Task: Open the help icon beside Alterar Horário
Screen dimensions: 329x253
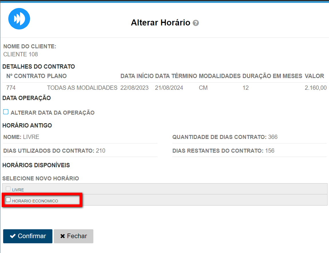Action: pyautogui.click(x=196, y=23)
